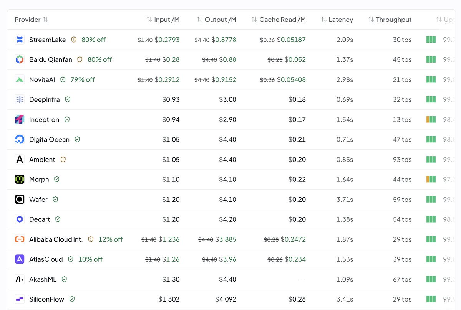Click the 80% off label for StreamLake
This screenshot has width=461, height=310.
(93, 40)
